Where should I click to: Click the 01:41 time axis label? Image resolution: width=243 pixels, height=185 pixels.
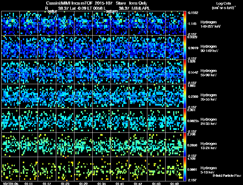120,183
